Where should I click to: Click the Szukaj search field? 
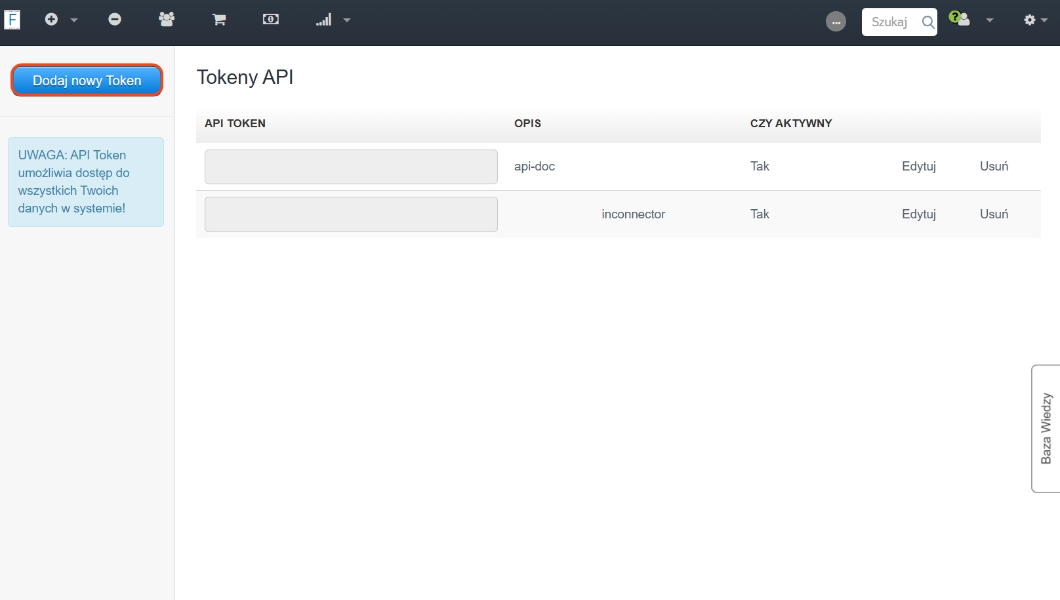[x=889, y=22]
